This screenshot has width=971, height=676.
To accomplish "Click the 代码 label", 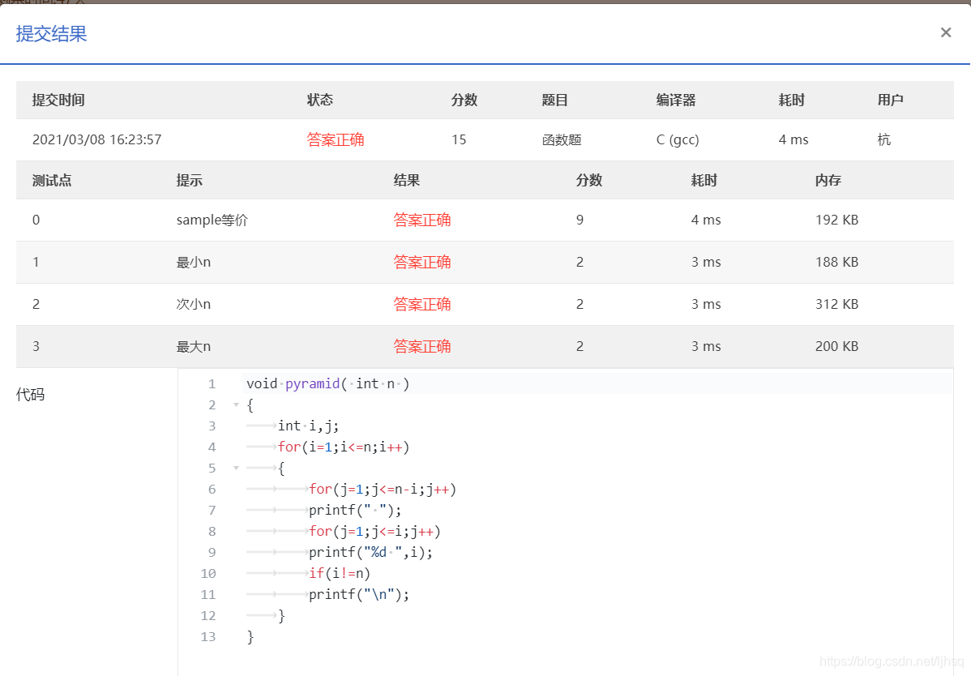I will click(x=30, y=394).
